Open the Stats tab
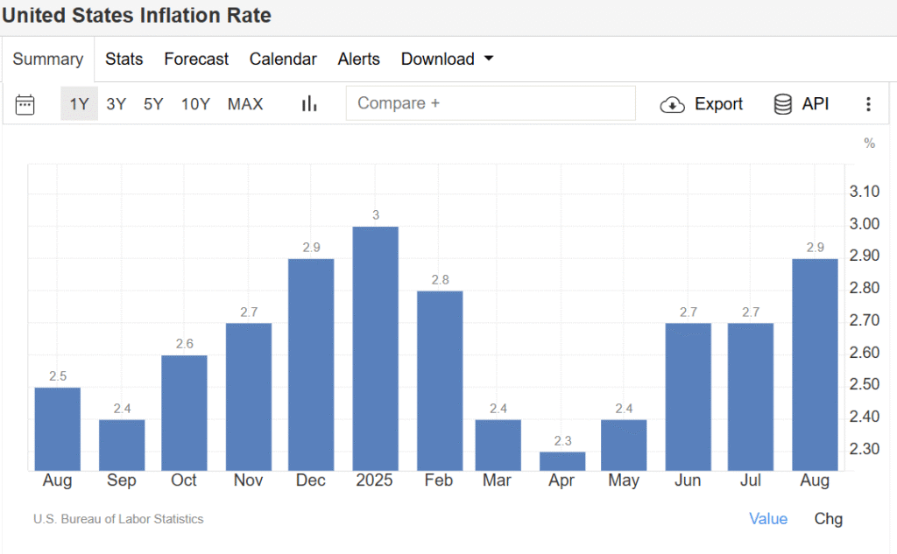 click(124, 60)
